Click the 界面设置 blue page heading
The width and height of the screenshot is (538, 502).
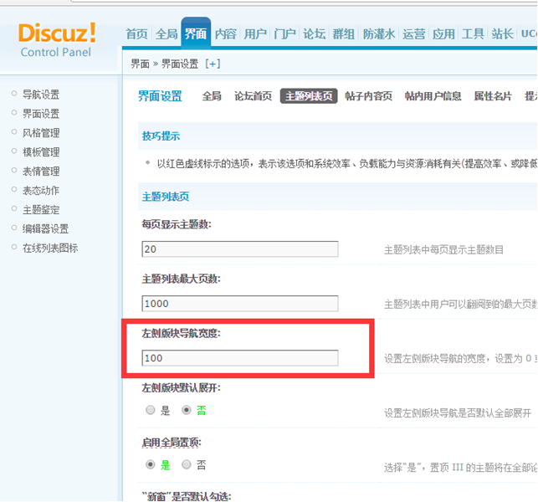click(x=160, y=96)
